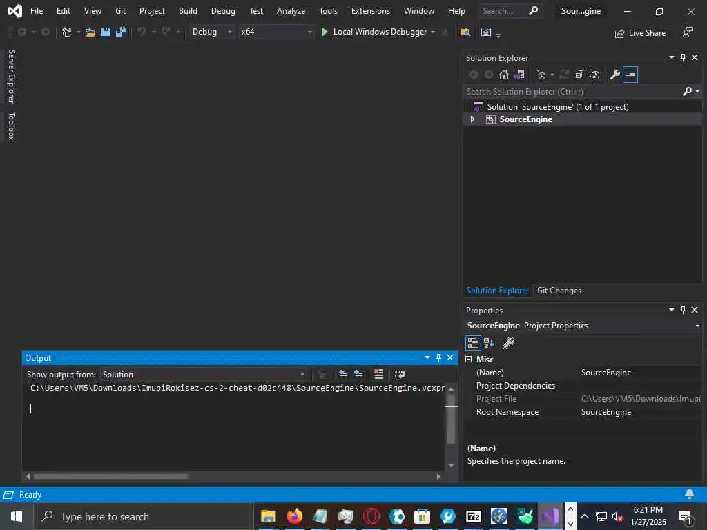This screenshot has height=530, width=707.
Task: Click the Open File folder icon
Action: (x=90, y=32)
